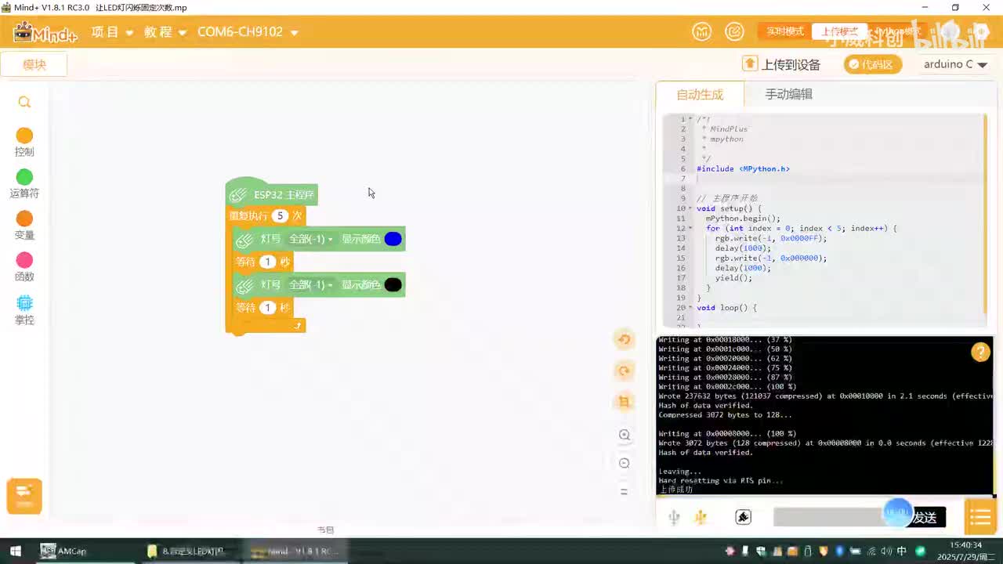
Task: Undo the last workspace action
Action: (x=625, y=339)
